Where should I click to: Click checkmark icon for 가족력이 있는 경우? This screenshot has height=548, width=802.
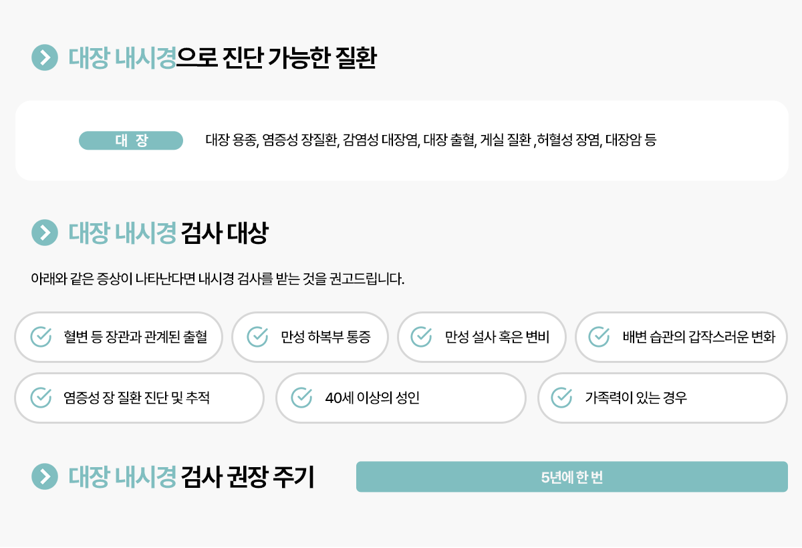[561, 398]
